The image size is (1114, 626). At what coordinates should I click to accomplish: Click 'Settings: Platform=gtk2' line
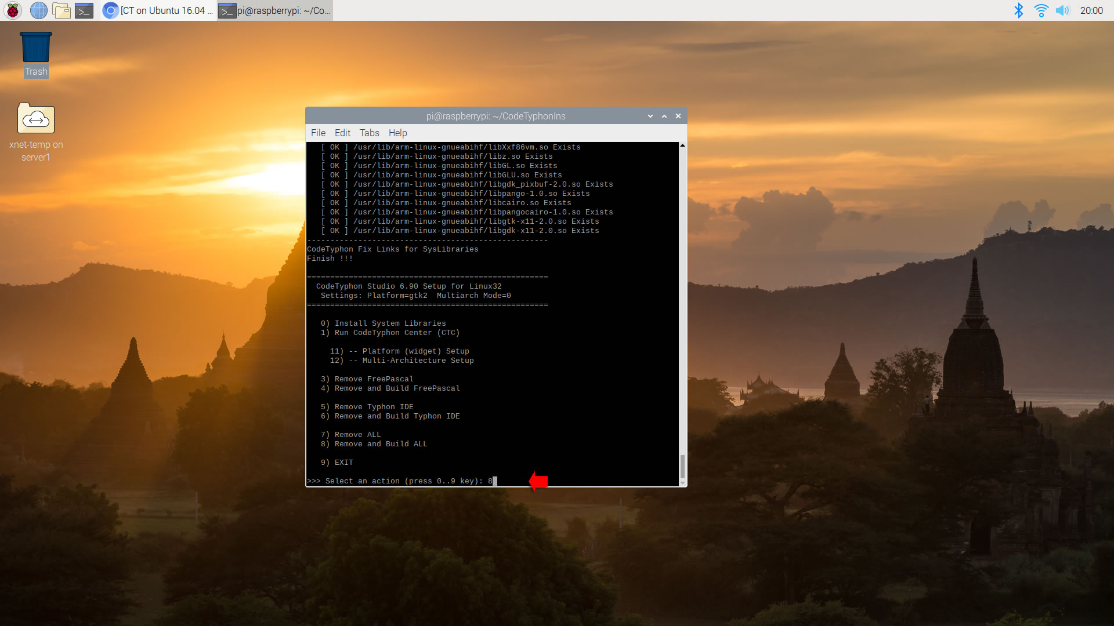coord(416,296)
